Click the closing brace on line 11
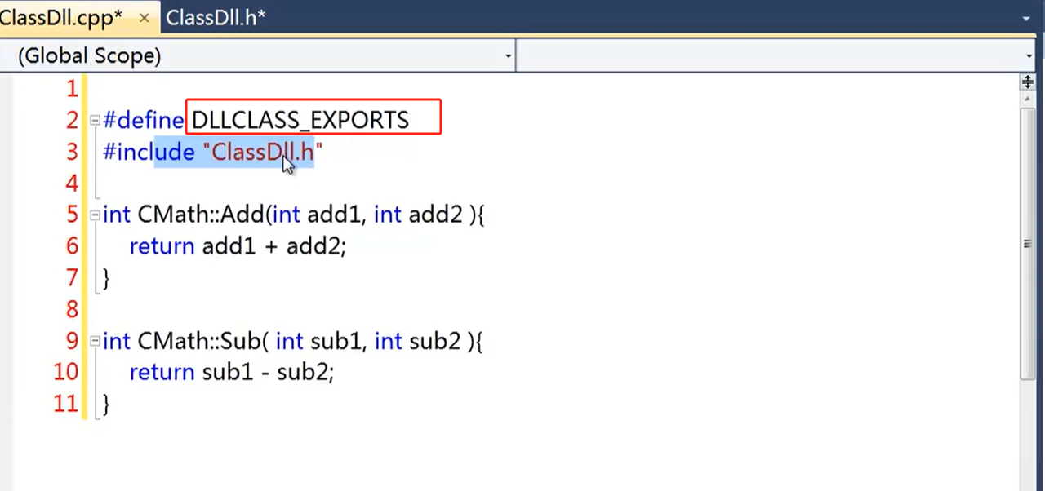Screen dimensions: 1045x491 106,404
